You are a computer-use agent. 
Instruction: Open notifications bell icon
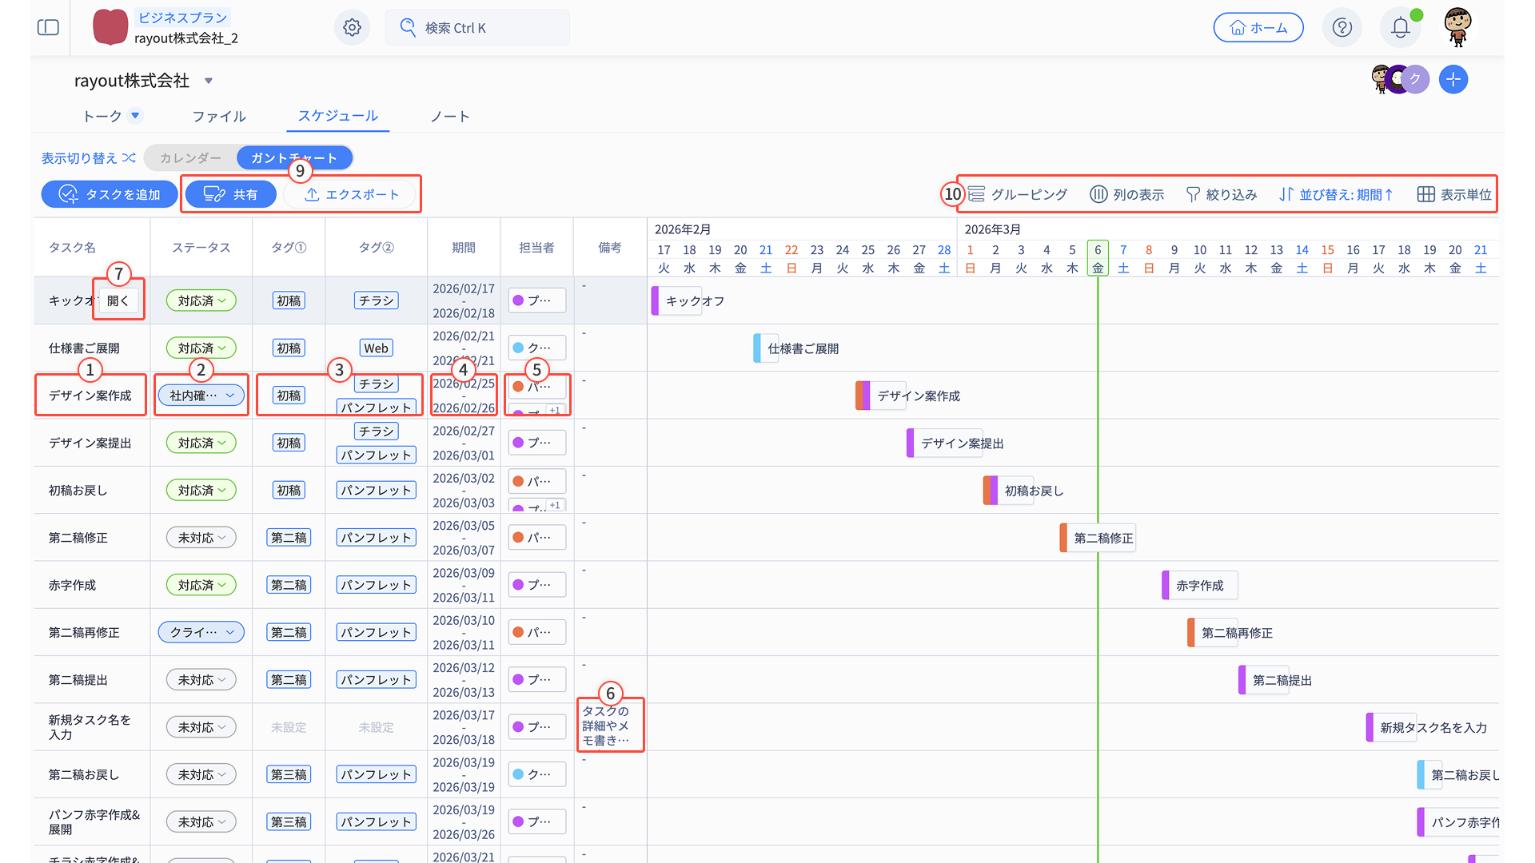1400,28
